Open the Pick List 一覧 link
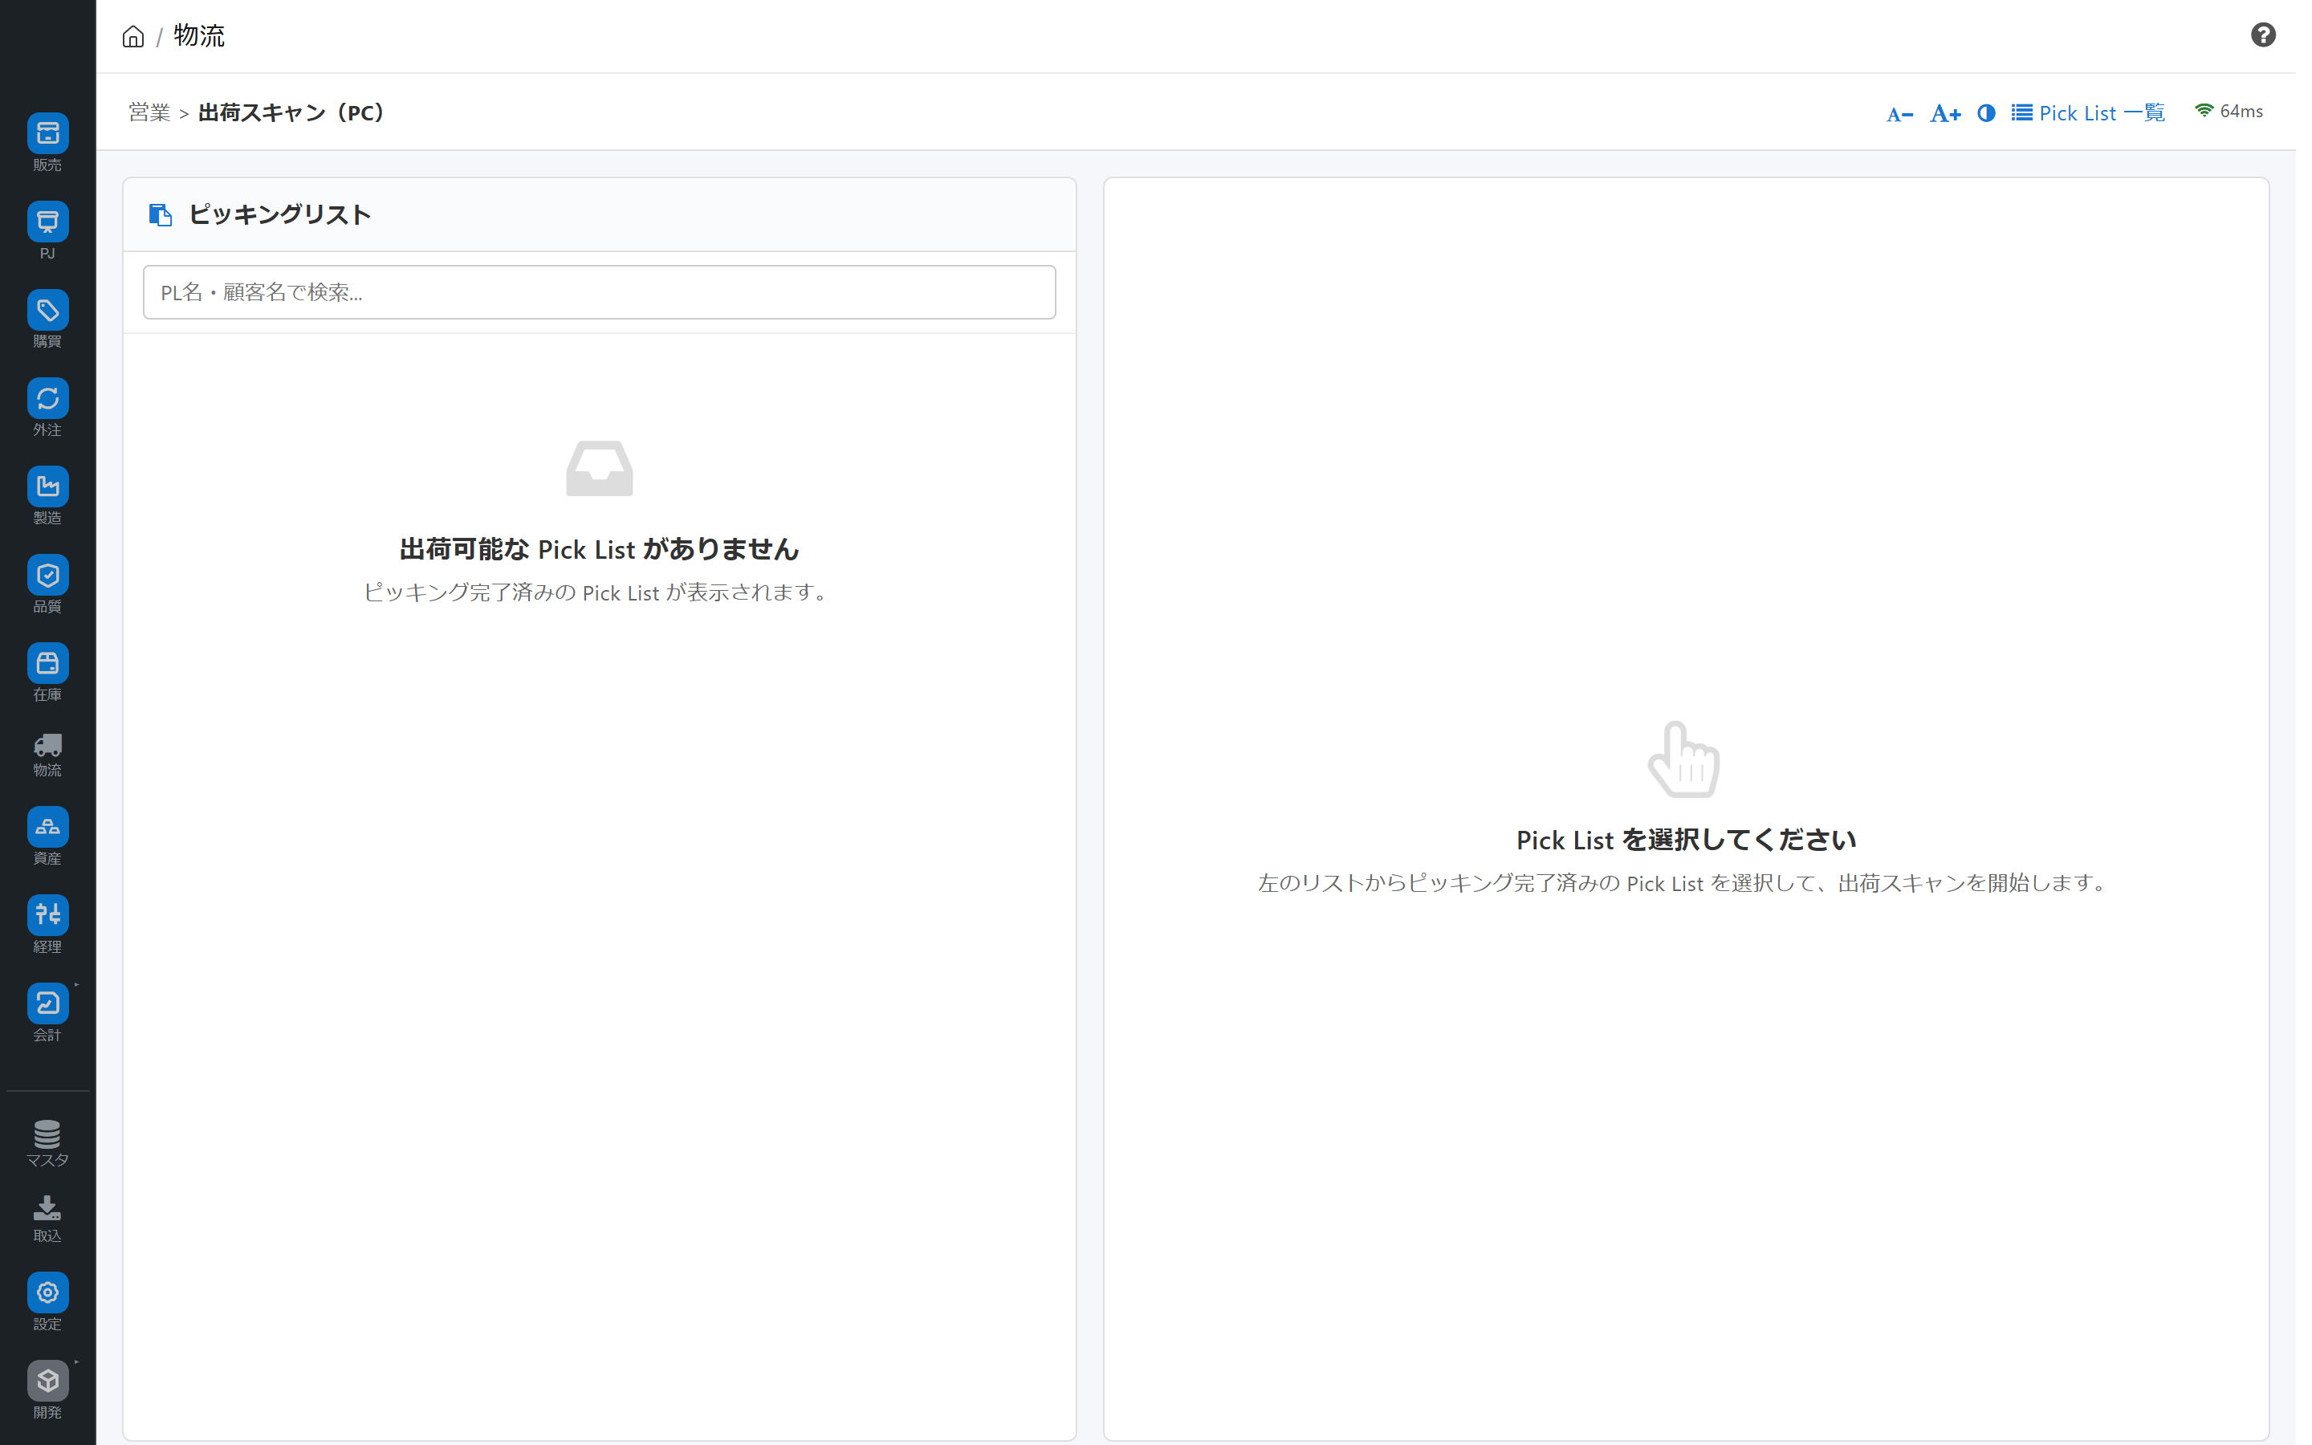Image resolution: width=2312 pixels, height=1445 pixels. pos(2087,112)
